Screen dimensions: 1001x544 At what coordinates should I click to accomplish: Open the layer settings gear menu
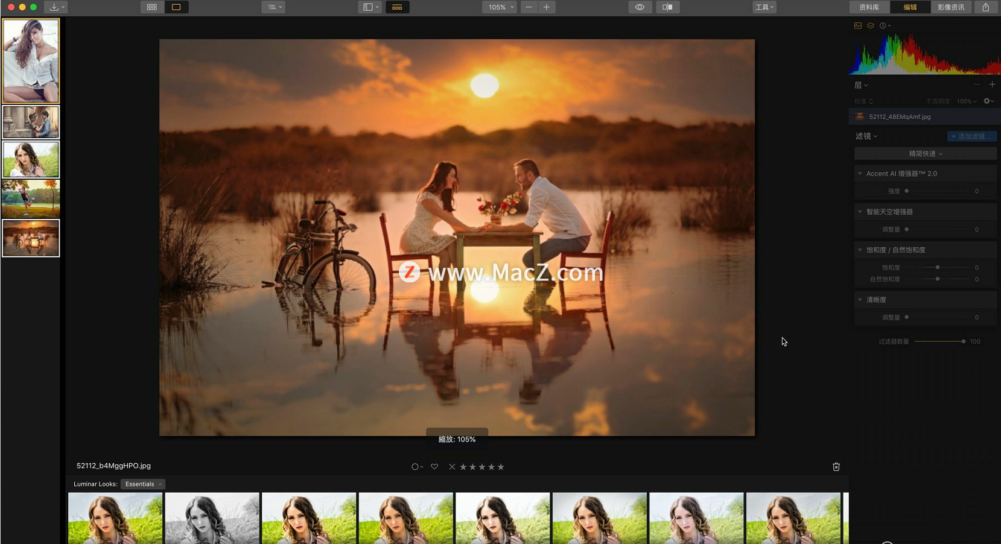coord(989,101)
